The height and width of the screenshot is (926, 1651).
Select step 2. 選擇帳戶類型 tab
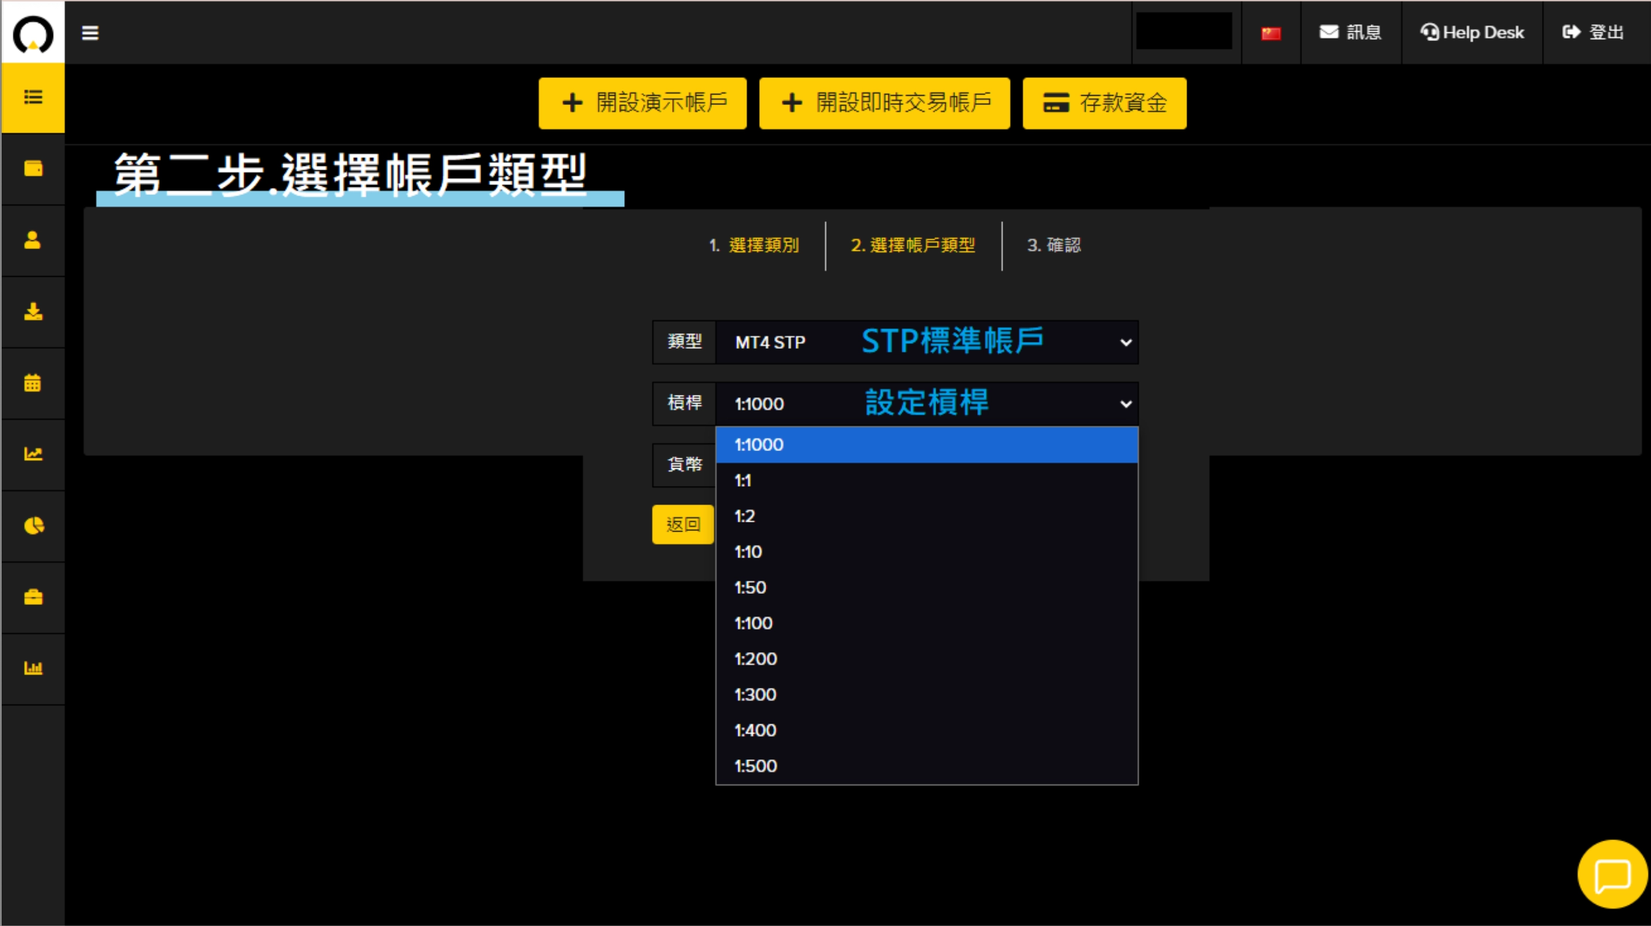[913, 245]
